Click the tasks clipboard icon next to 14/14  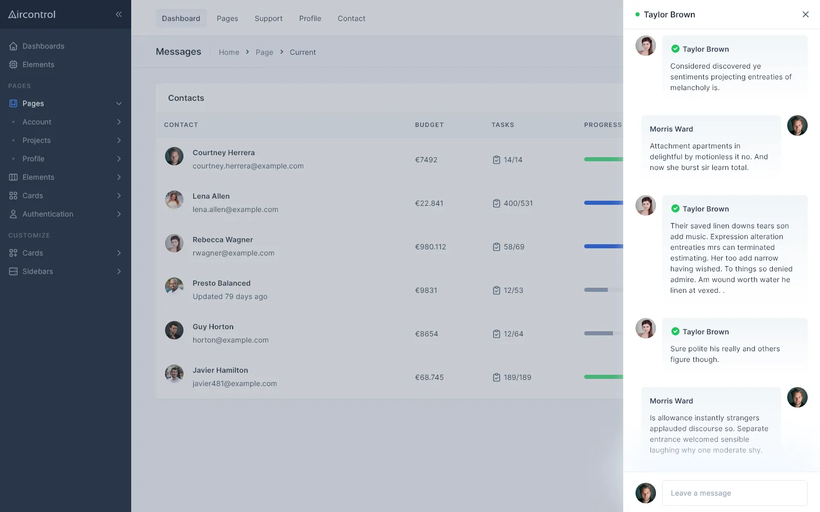496,160
